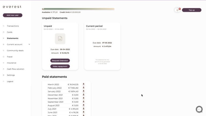Download the February 2022 statement
This screenshot has width=206, height=116.
click(x=84, y=88)
